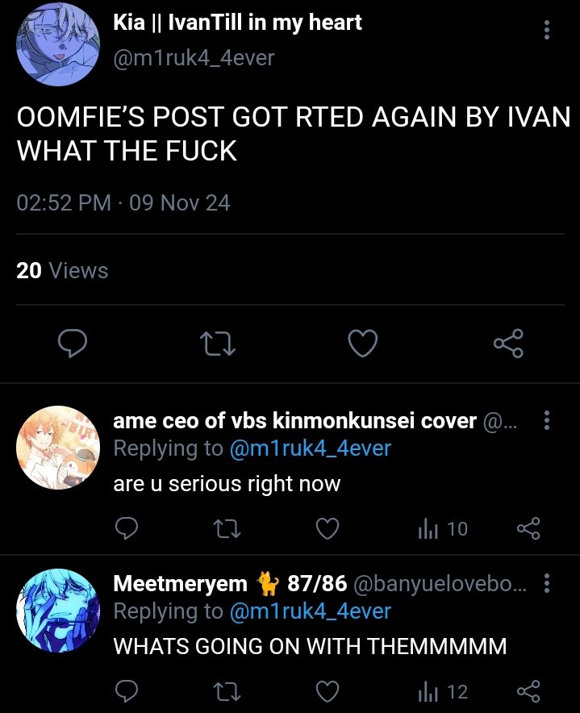Open more options on Meetmeryem's reply
Viewport: 580px width, 713px height.
click(x=547, y=583)
